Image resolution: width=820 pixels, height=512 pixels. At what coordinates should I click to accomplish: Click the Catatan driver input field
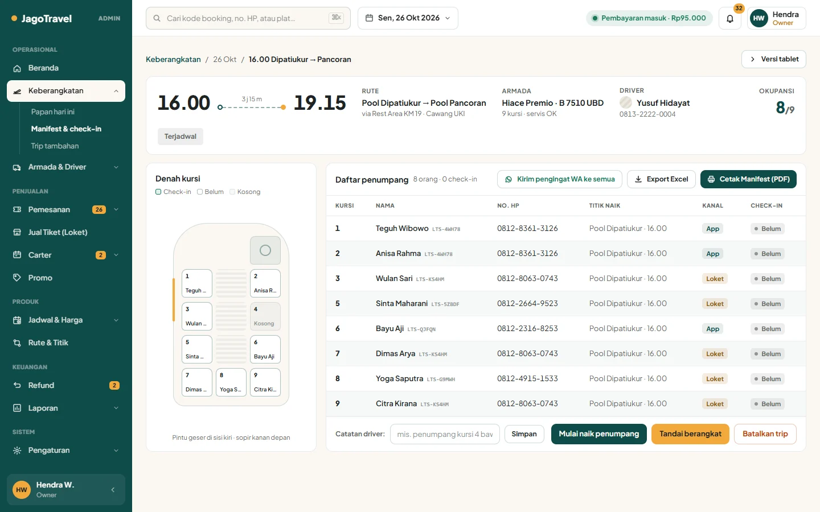[x=445, y=434]
